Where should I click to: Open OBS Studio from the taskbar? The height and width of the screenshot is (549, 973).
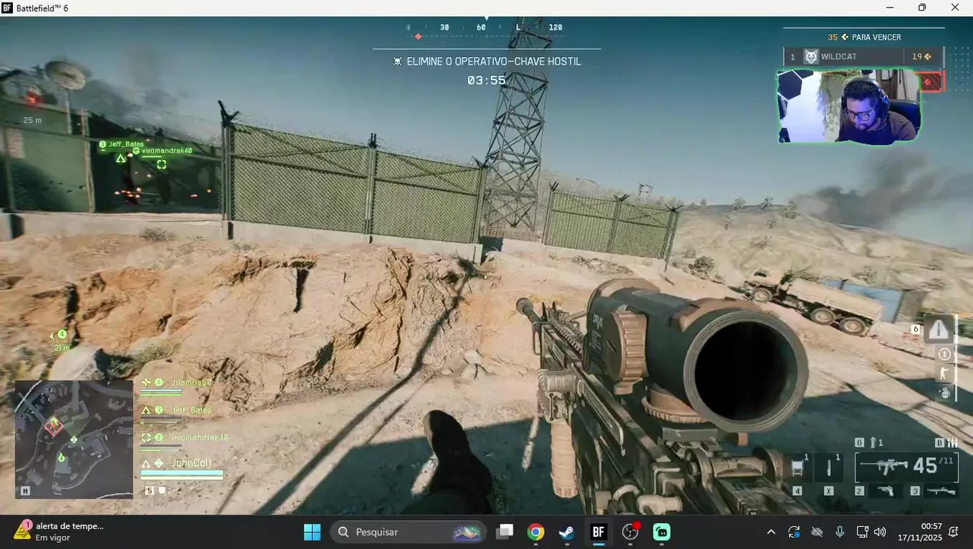(x=630, y=531)
